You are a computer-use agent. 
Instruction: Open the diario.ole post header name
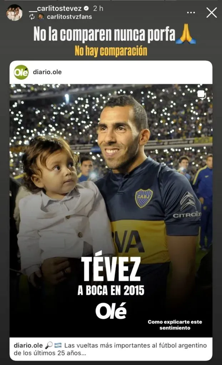(47, 72)
